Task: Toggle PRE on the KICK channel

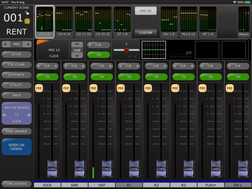Action: 39,88
